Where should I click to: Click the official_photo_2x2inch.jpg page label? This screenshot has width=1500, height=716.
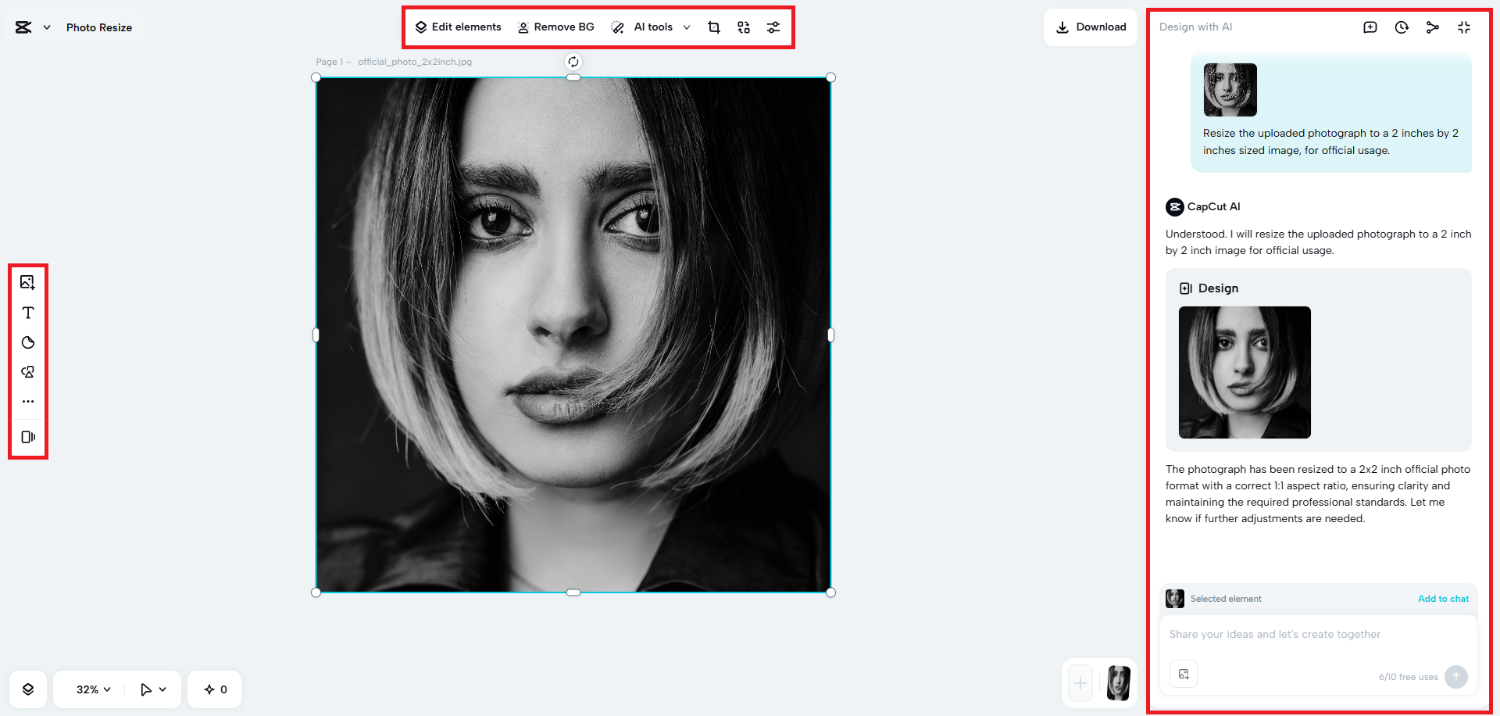[415, 62]
